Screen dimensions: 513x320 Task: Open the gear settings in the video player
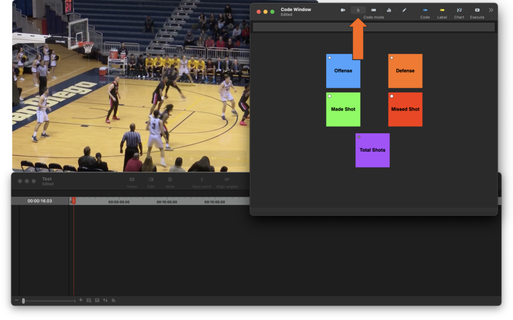239,157
